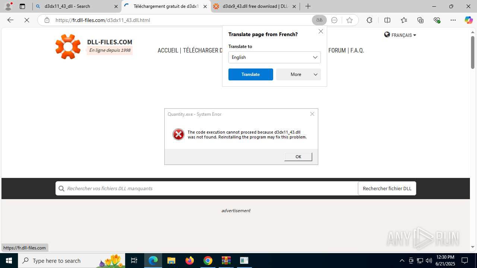Open File Explorer on the taskbar

tap(171, 261)
